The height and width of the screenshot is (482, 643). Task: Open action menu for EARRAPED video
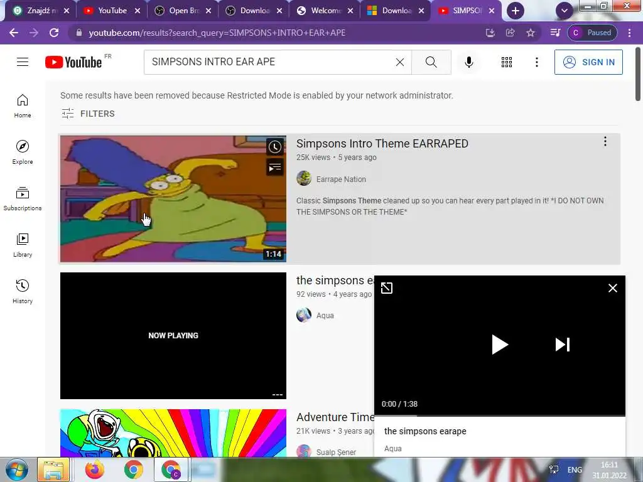click(605, 141)
